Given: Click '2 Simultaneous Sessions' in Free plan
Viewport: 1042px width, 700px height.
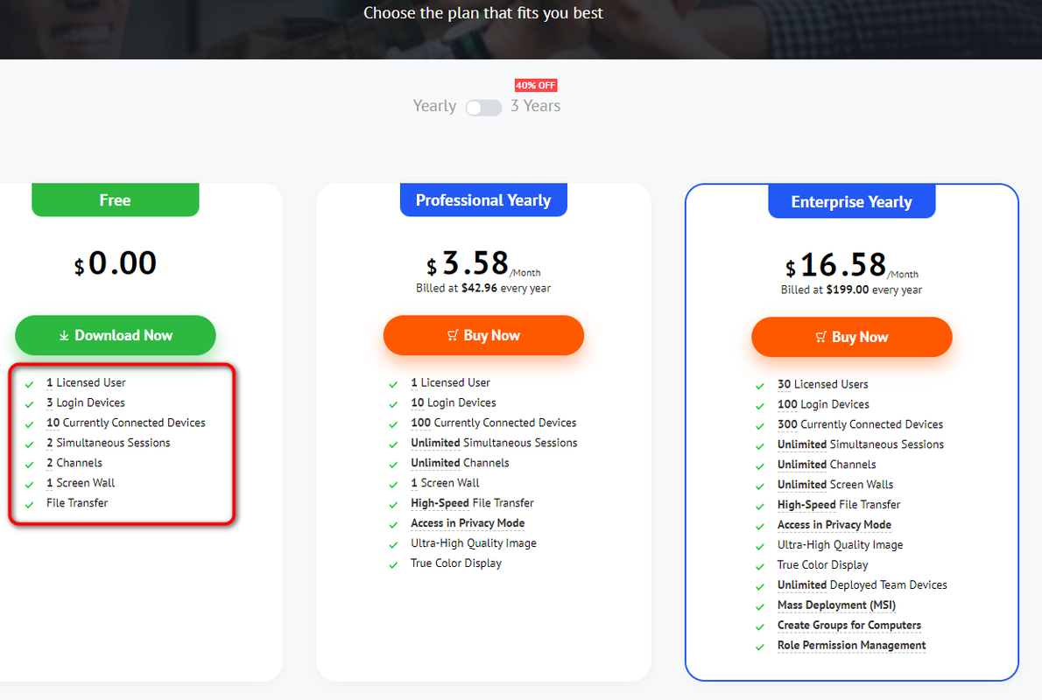Looking at the screenshot, I should [109, 443].
